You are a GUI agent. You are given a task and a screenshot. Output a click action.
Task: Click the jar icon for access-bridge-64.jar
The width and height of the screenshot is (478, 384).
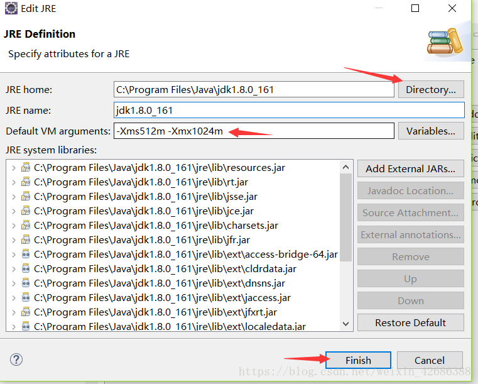pyautogui.click(x=26, y=254)
